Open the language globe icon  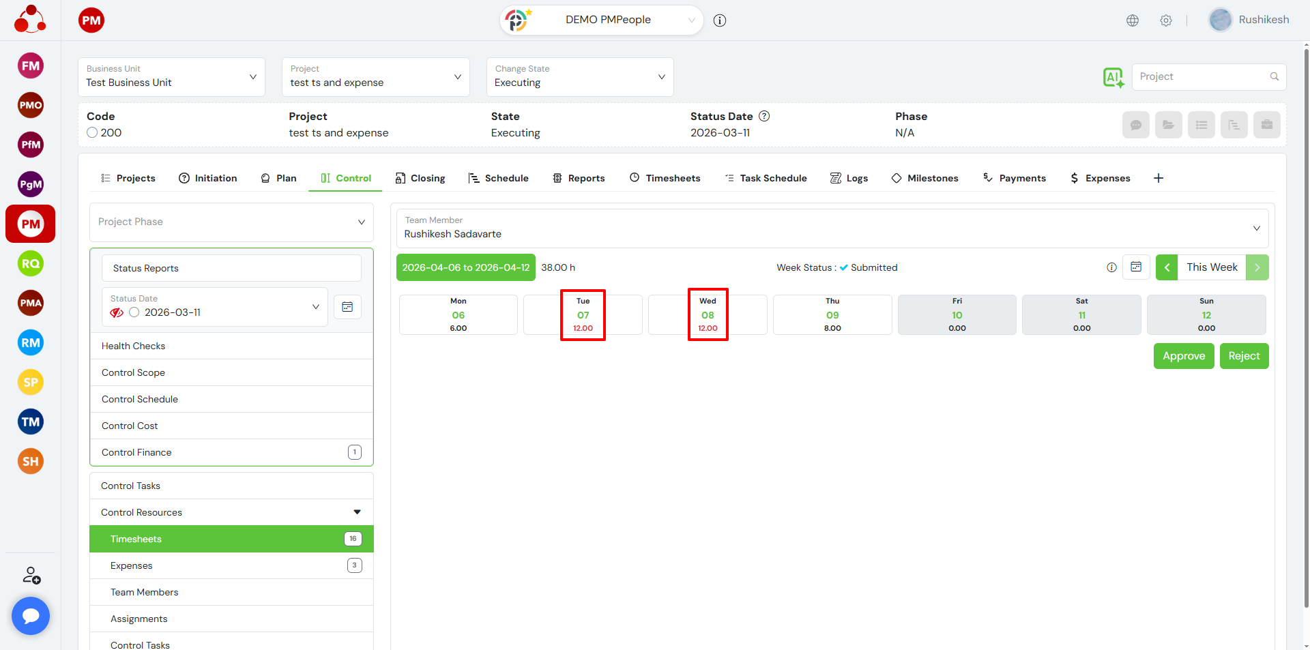pyautogui.click(x=1133, y=20)
